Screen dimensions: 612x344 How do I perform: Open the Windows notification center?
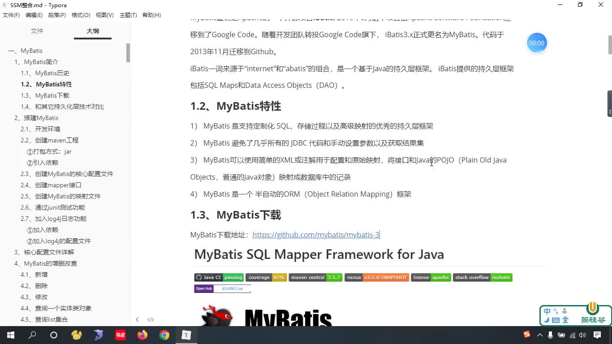[597, 335]
